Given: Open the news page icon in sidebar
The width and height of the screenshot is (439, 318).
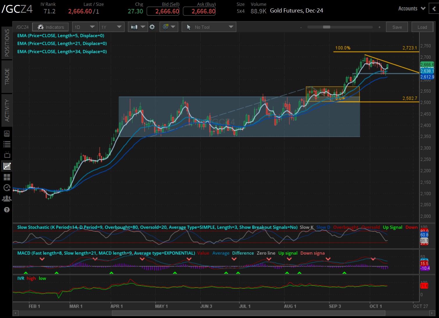Looking at the screenshot, I should pos(7,134).
